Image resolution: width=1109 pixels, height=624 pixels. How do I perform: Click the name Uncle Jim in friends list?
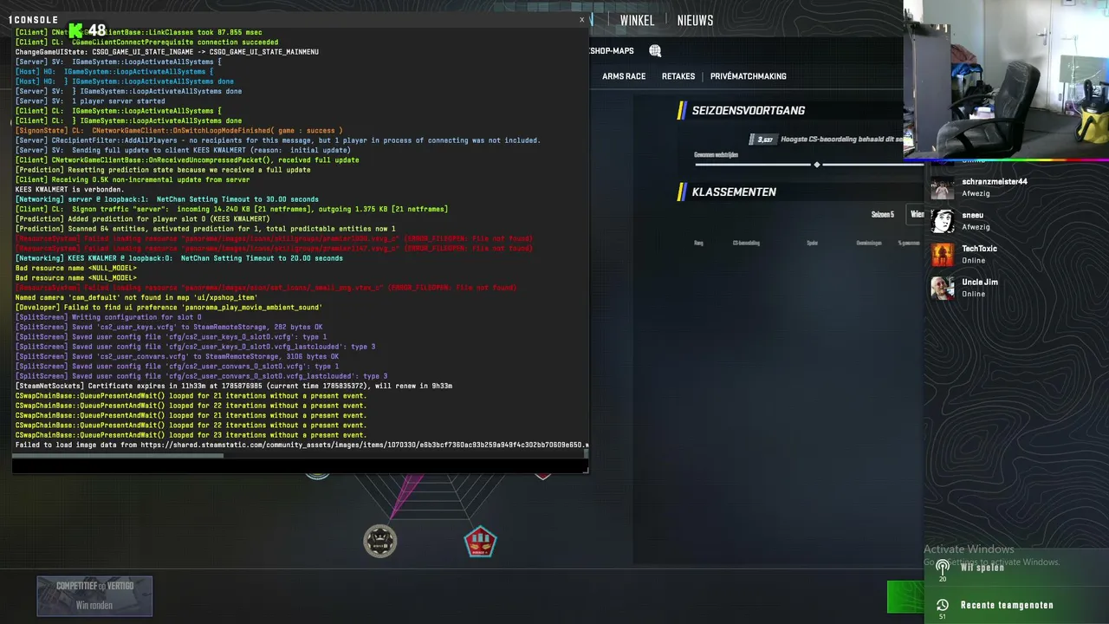point(980,283)
